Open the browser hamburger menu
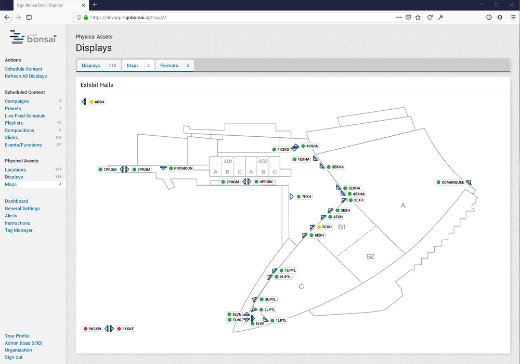 [513, 17]
